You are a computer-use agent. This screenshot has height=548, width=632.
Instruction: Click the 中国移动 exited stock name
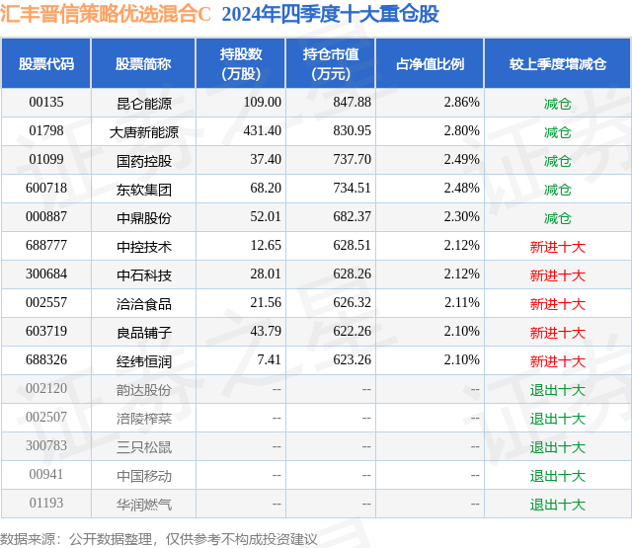(x=144, y=476)
